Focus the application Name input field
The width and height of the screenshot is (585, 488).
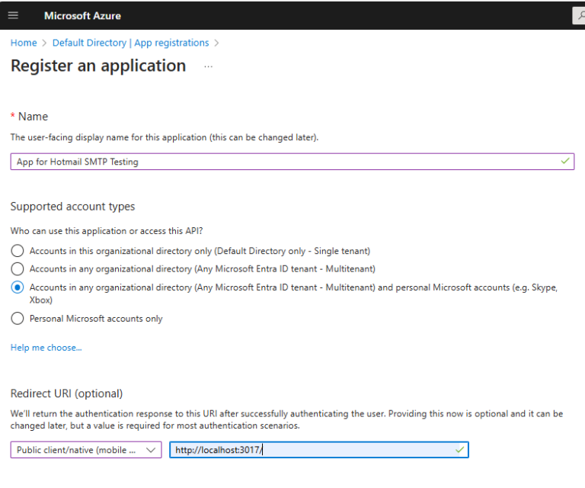[x=292, y=162]
